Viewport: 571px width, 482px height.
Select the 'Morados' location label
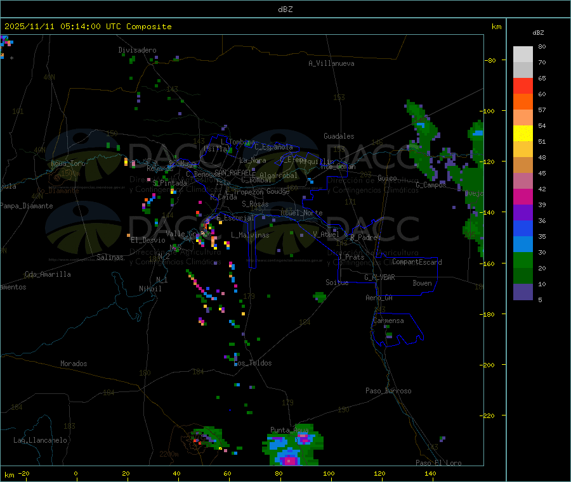pyautogui.click(x=74, y=364)
